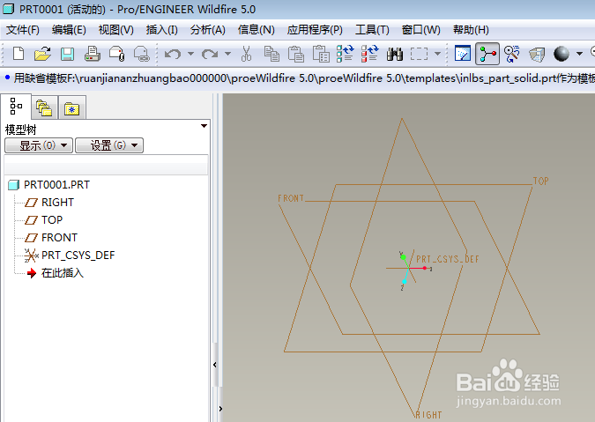Open the 显示(O) dropdown in model tree

[x=39, y=145]
